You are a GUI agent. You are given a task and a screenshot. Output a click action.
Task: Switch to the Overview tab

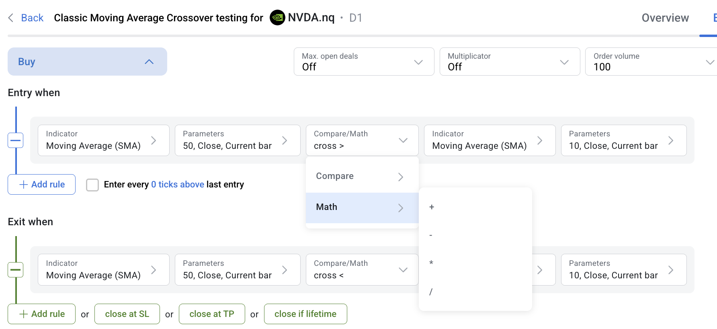point(665,18)
